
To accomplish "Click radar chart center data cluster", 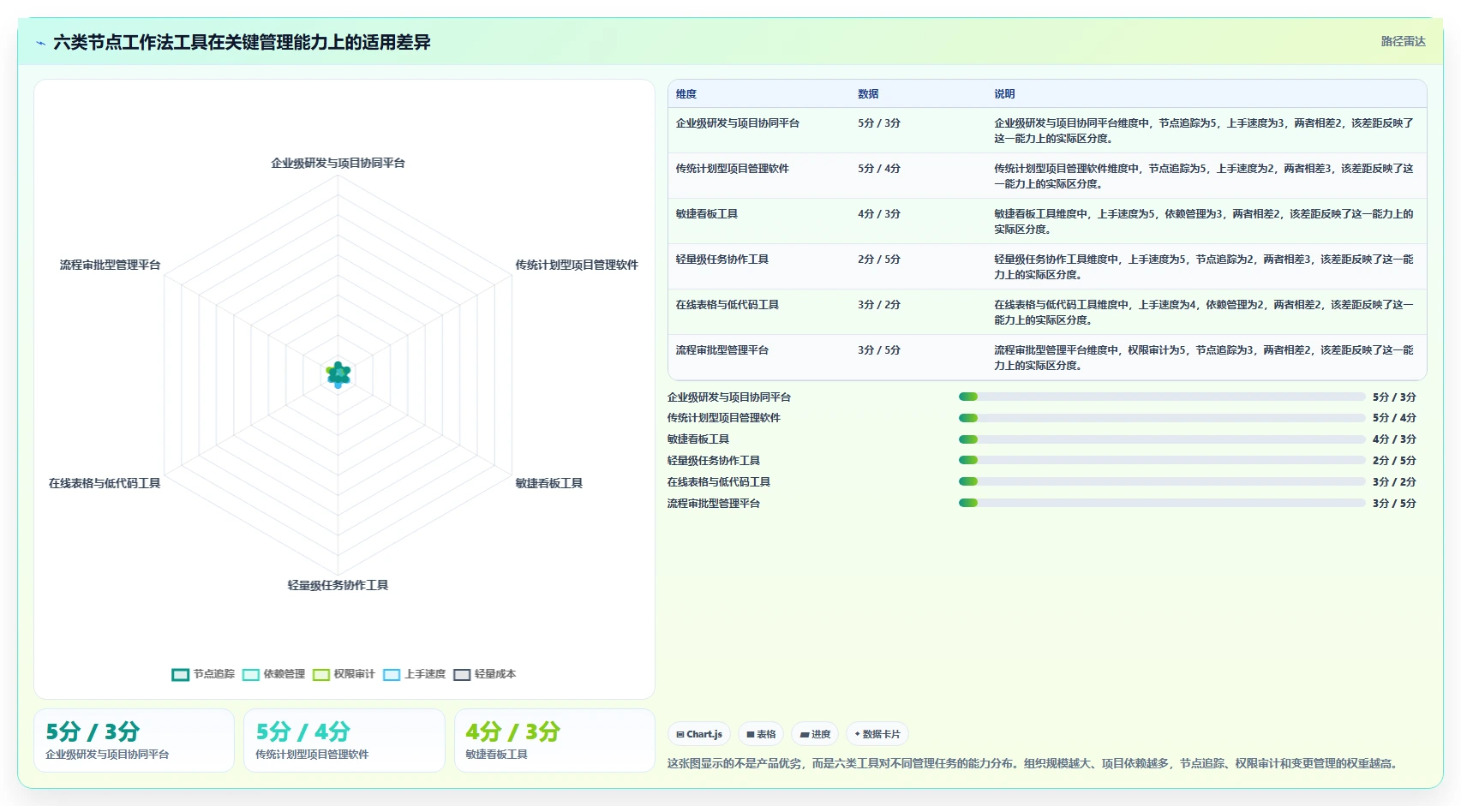I will click(338, 374).
